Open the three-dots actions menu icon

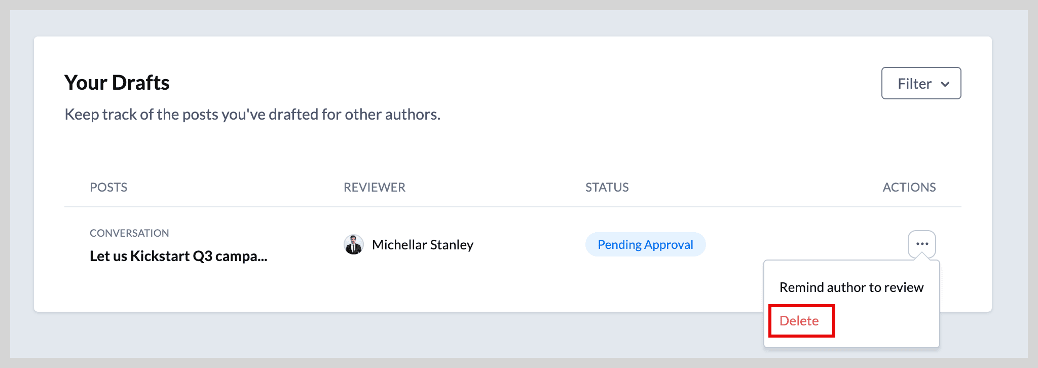coord(921,244)
